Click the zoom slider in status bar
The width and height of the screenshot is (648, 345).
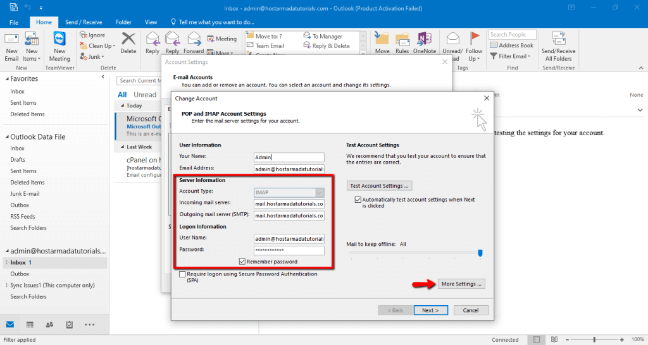(x=594, y=340)
